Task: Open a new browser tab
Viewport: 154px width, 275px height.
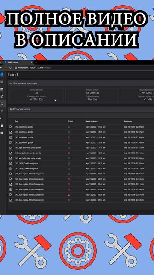Action: tap(36, 62)
